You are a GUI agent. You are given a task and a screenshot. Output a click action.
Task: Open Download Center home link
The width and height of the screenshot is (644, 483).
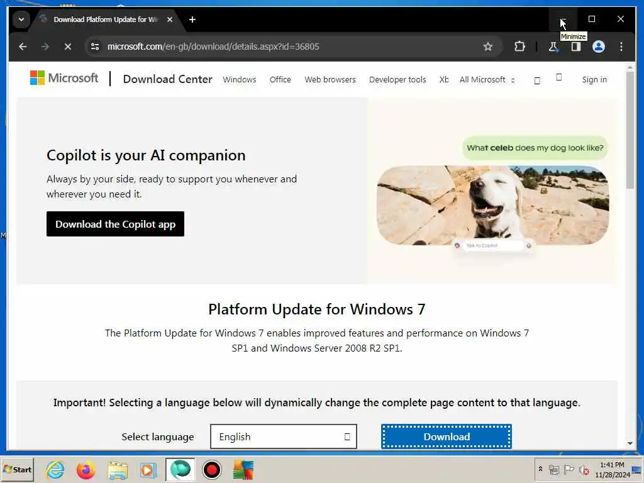pos(167,79)
